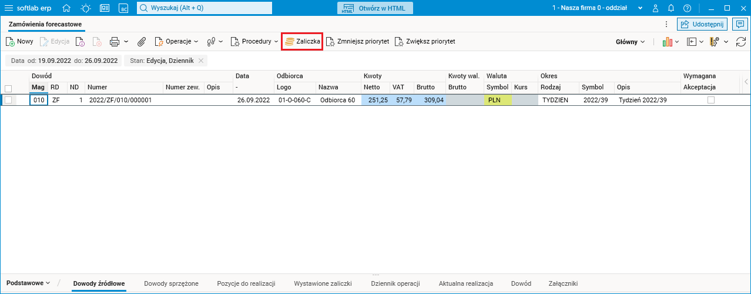
Task: Click the sun brightness icon
Action: point(86,8)
